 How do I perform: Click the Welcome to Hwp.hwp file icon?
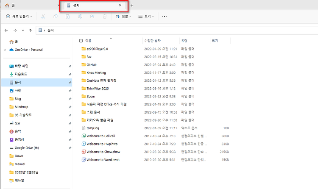pyautogui.click(x=84, y=144)
